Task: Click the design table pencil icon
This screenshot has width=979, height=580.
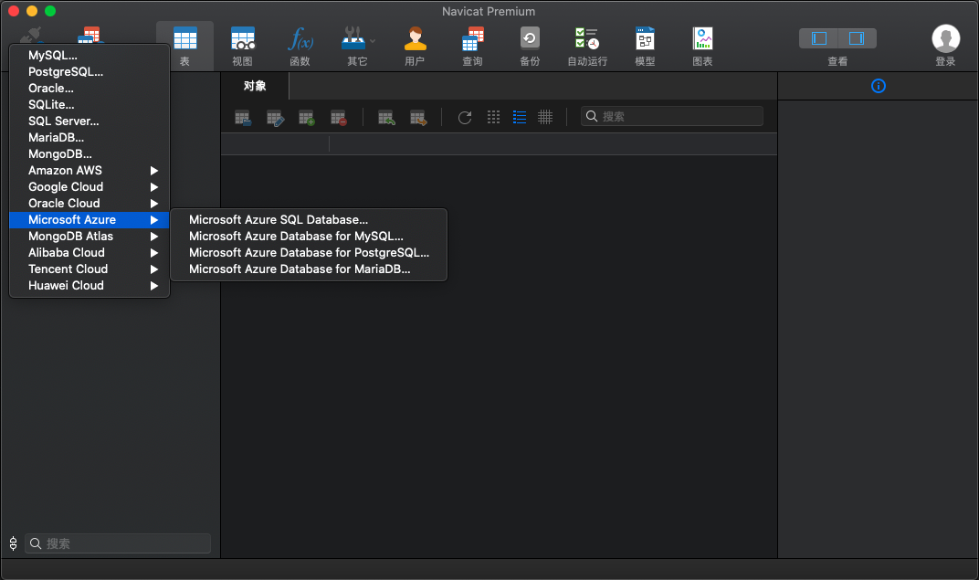Action: [275, 118]
